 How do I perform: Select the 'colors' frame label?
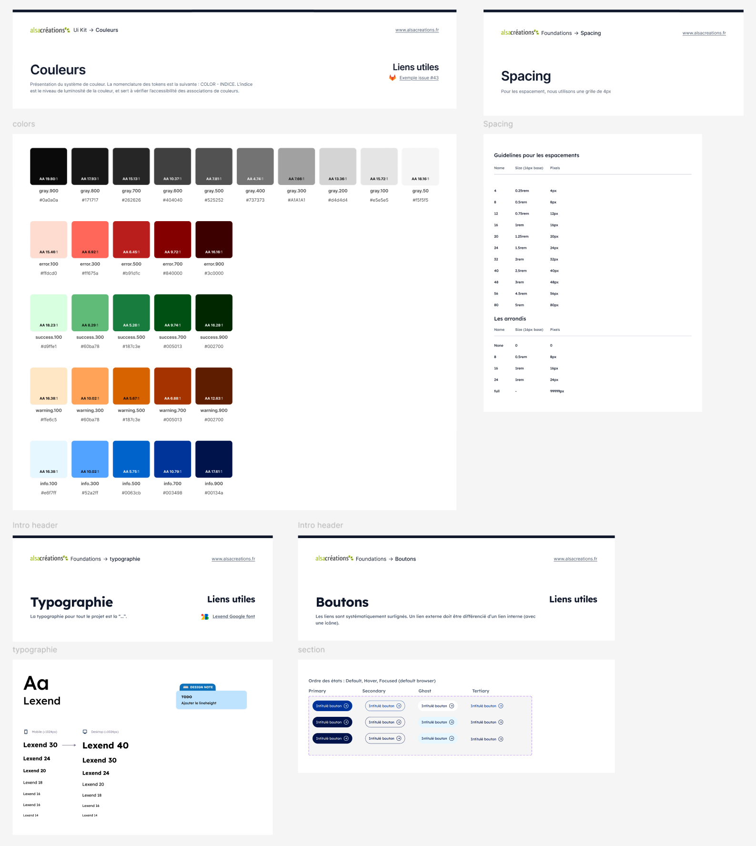pyautogui.click(x=24, y=124)
